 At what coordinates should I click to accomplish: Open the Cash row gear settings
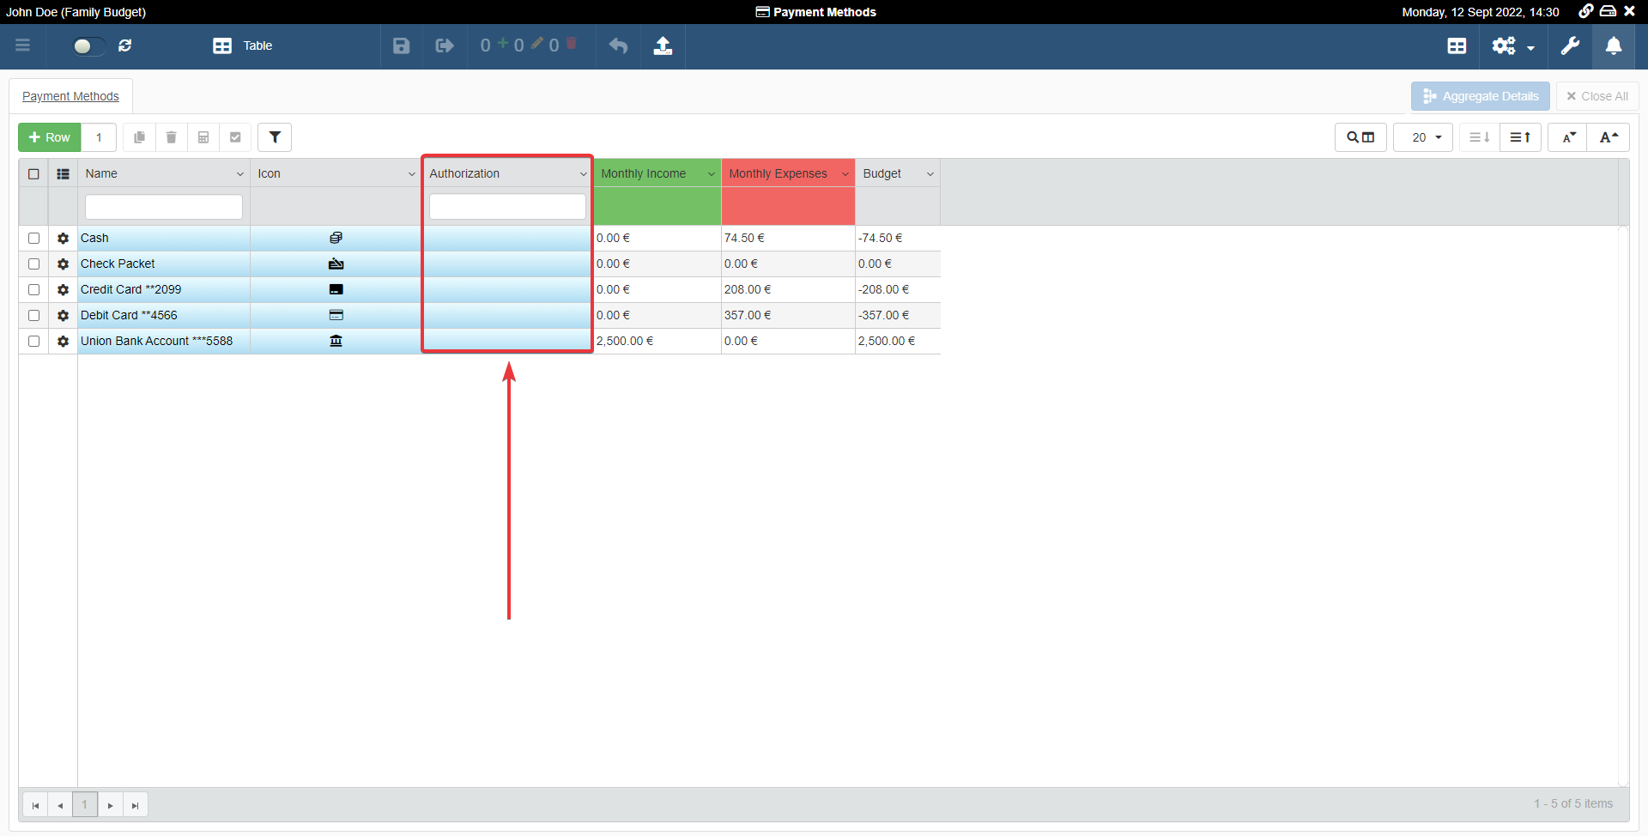tap(63, 239)
